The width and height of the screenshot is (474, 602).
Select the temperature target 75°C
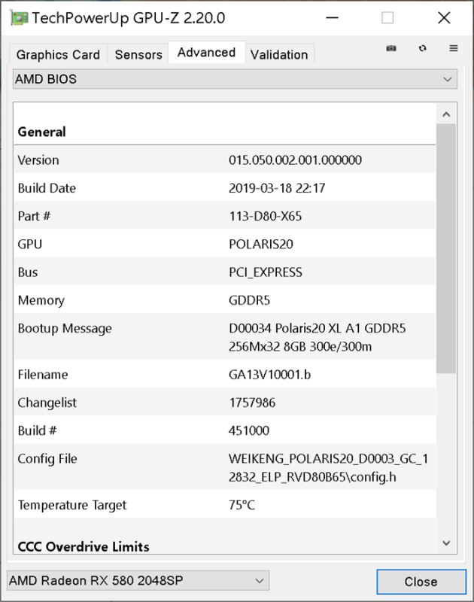[x=242, y=505]
